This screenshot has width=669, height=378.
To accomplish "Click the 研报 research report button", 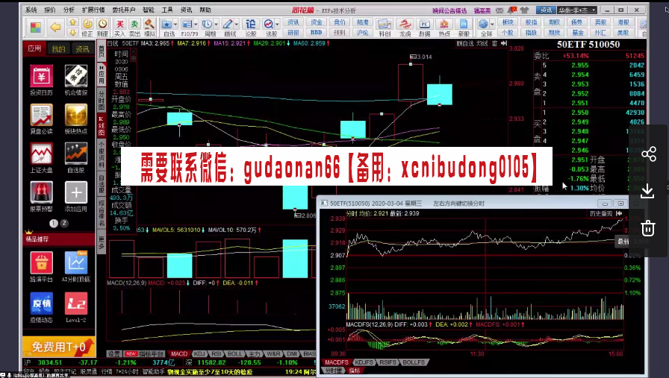I will (x=293, y=32).
